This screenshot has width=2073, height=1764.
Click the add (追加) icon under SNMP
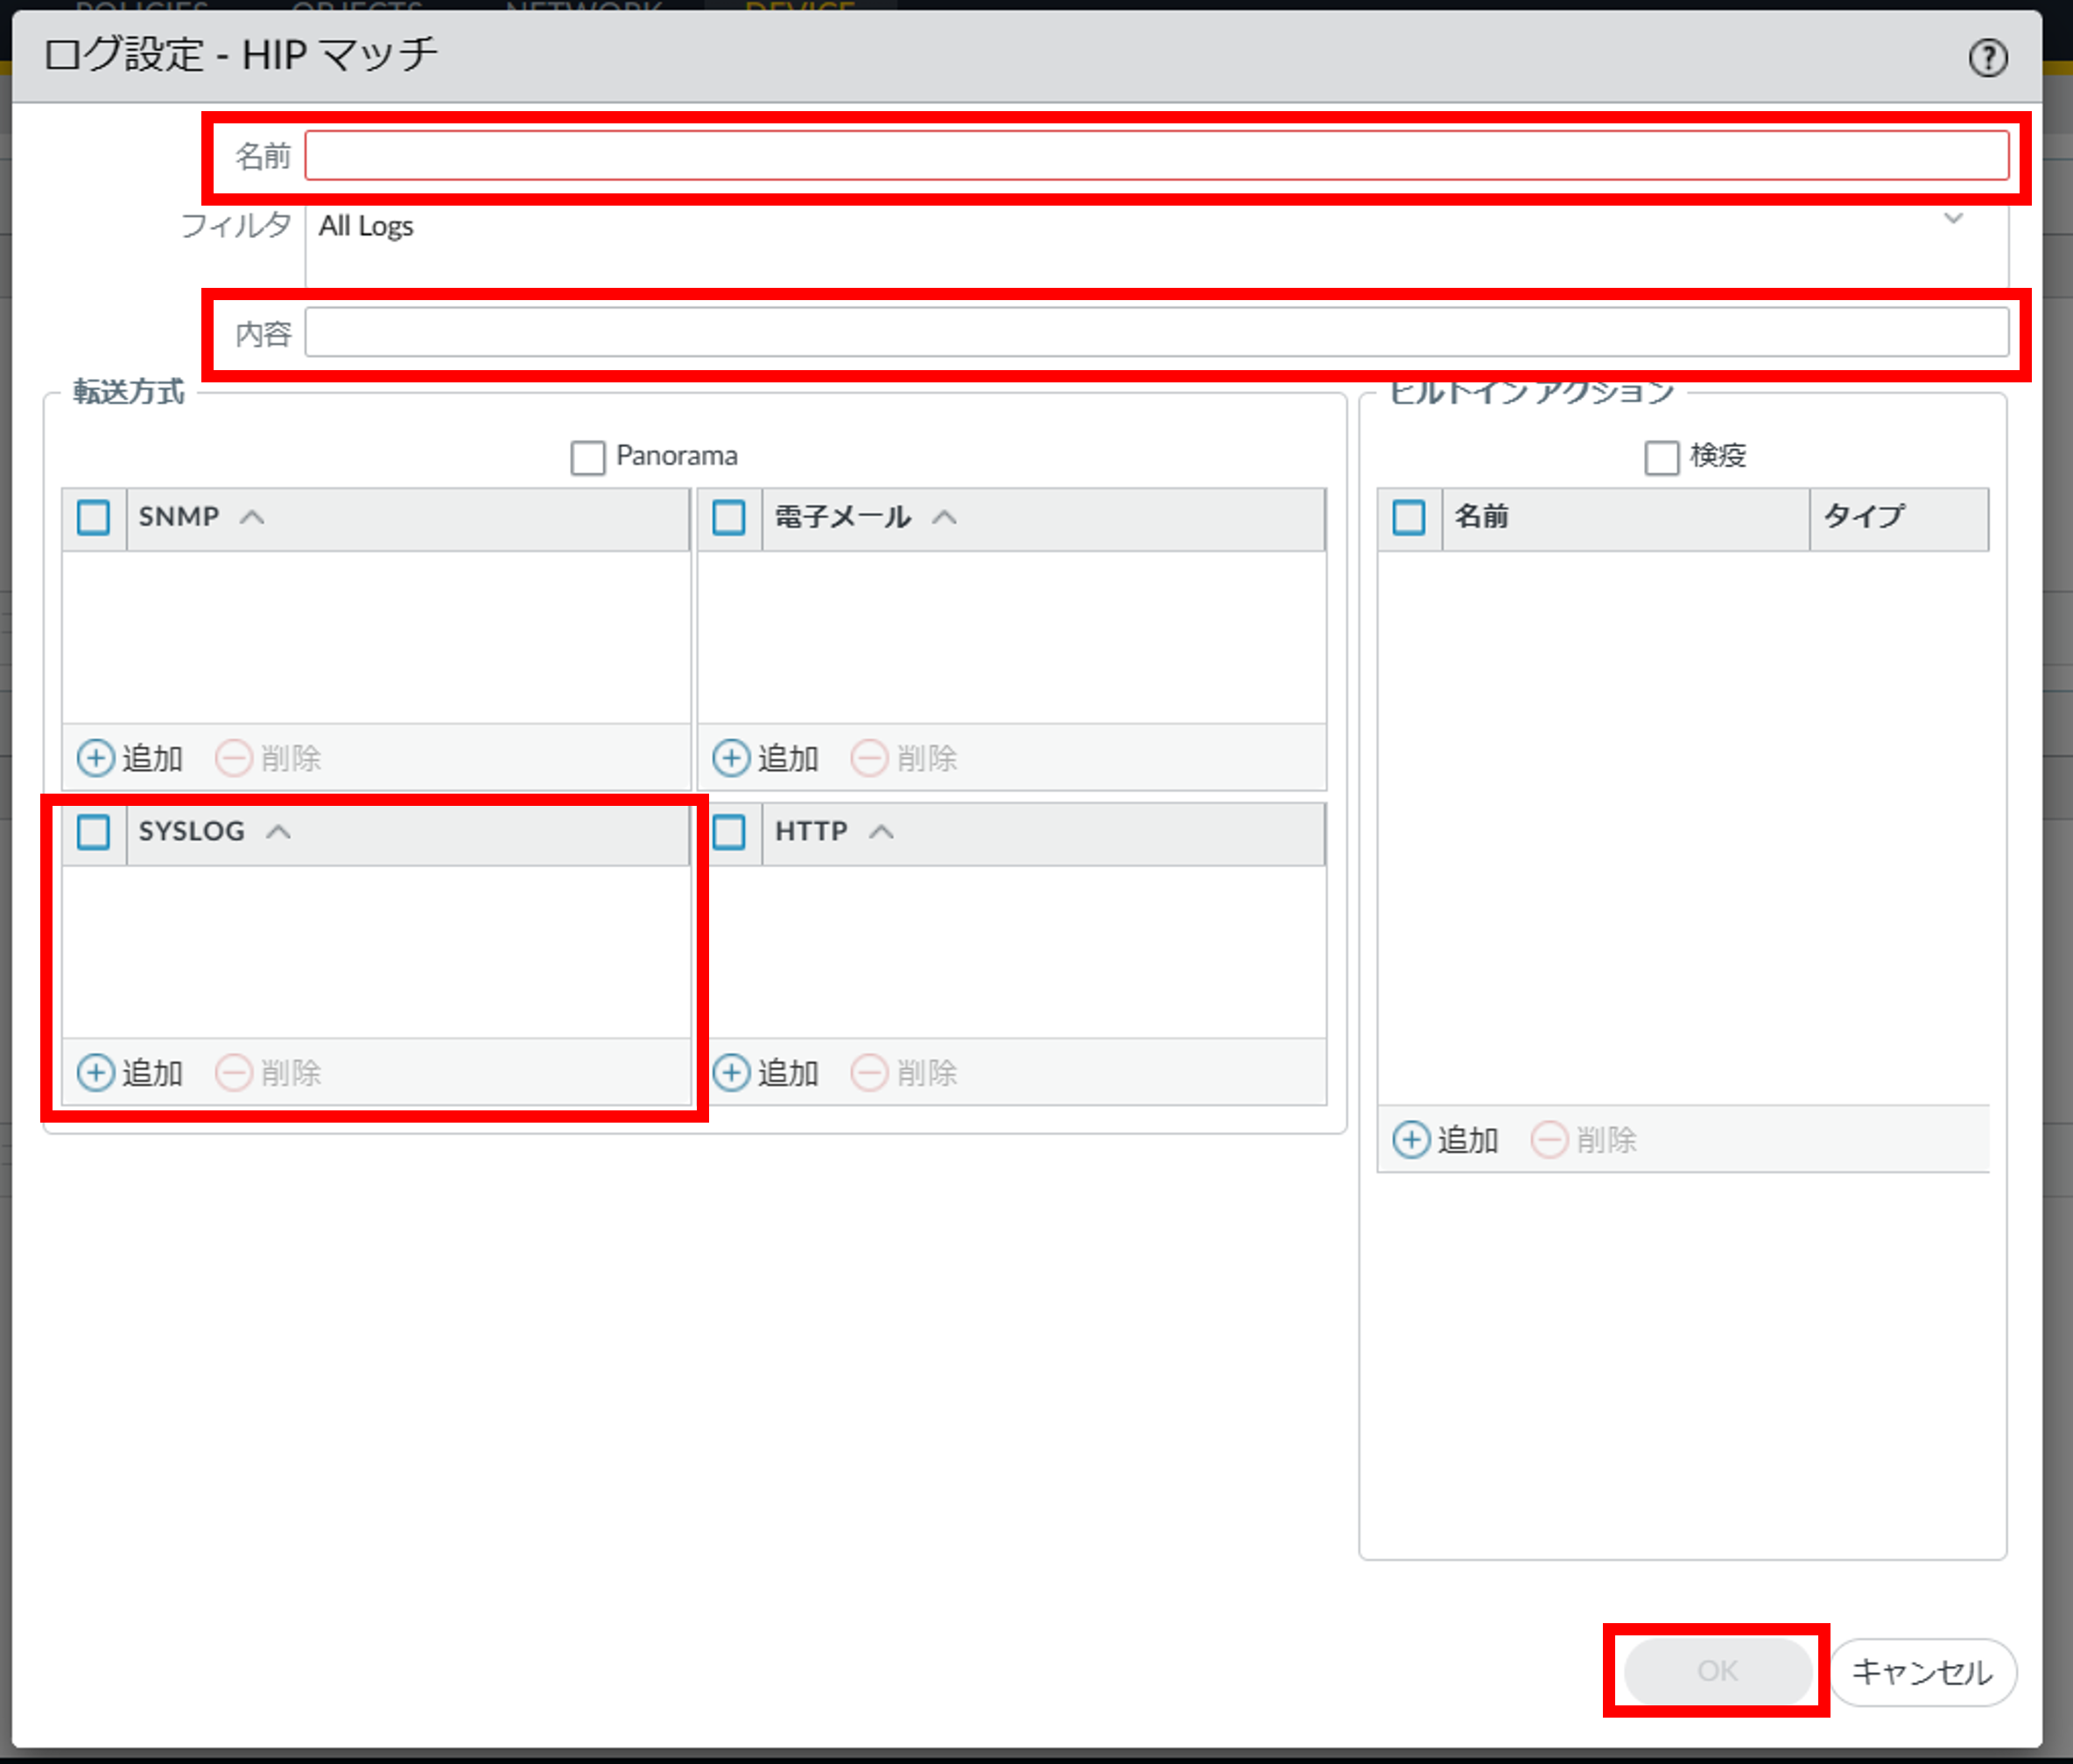[96, 758]
